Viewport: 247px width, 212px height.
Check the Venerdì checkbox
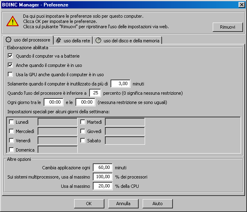point(11,140)
